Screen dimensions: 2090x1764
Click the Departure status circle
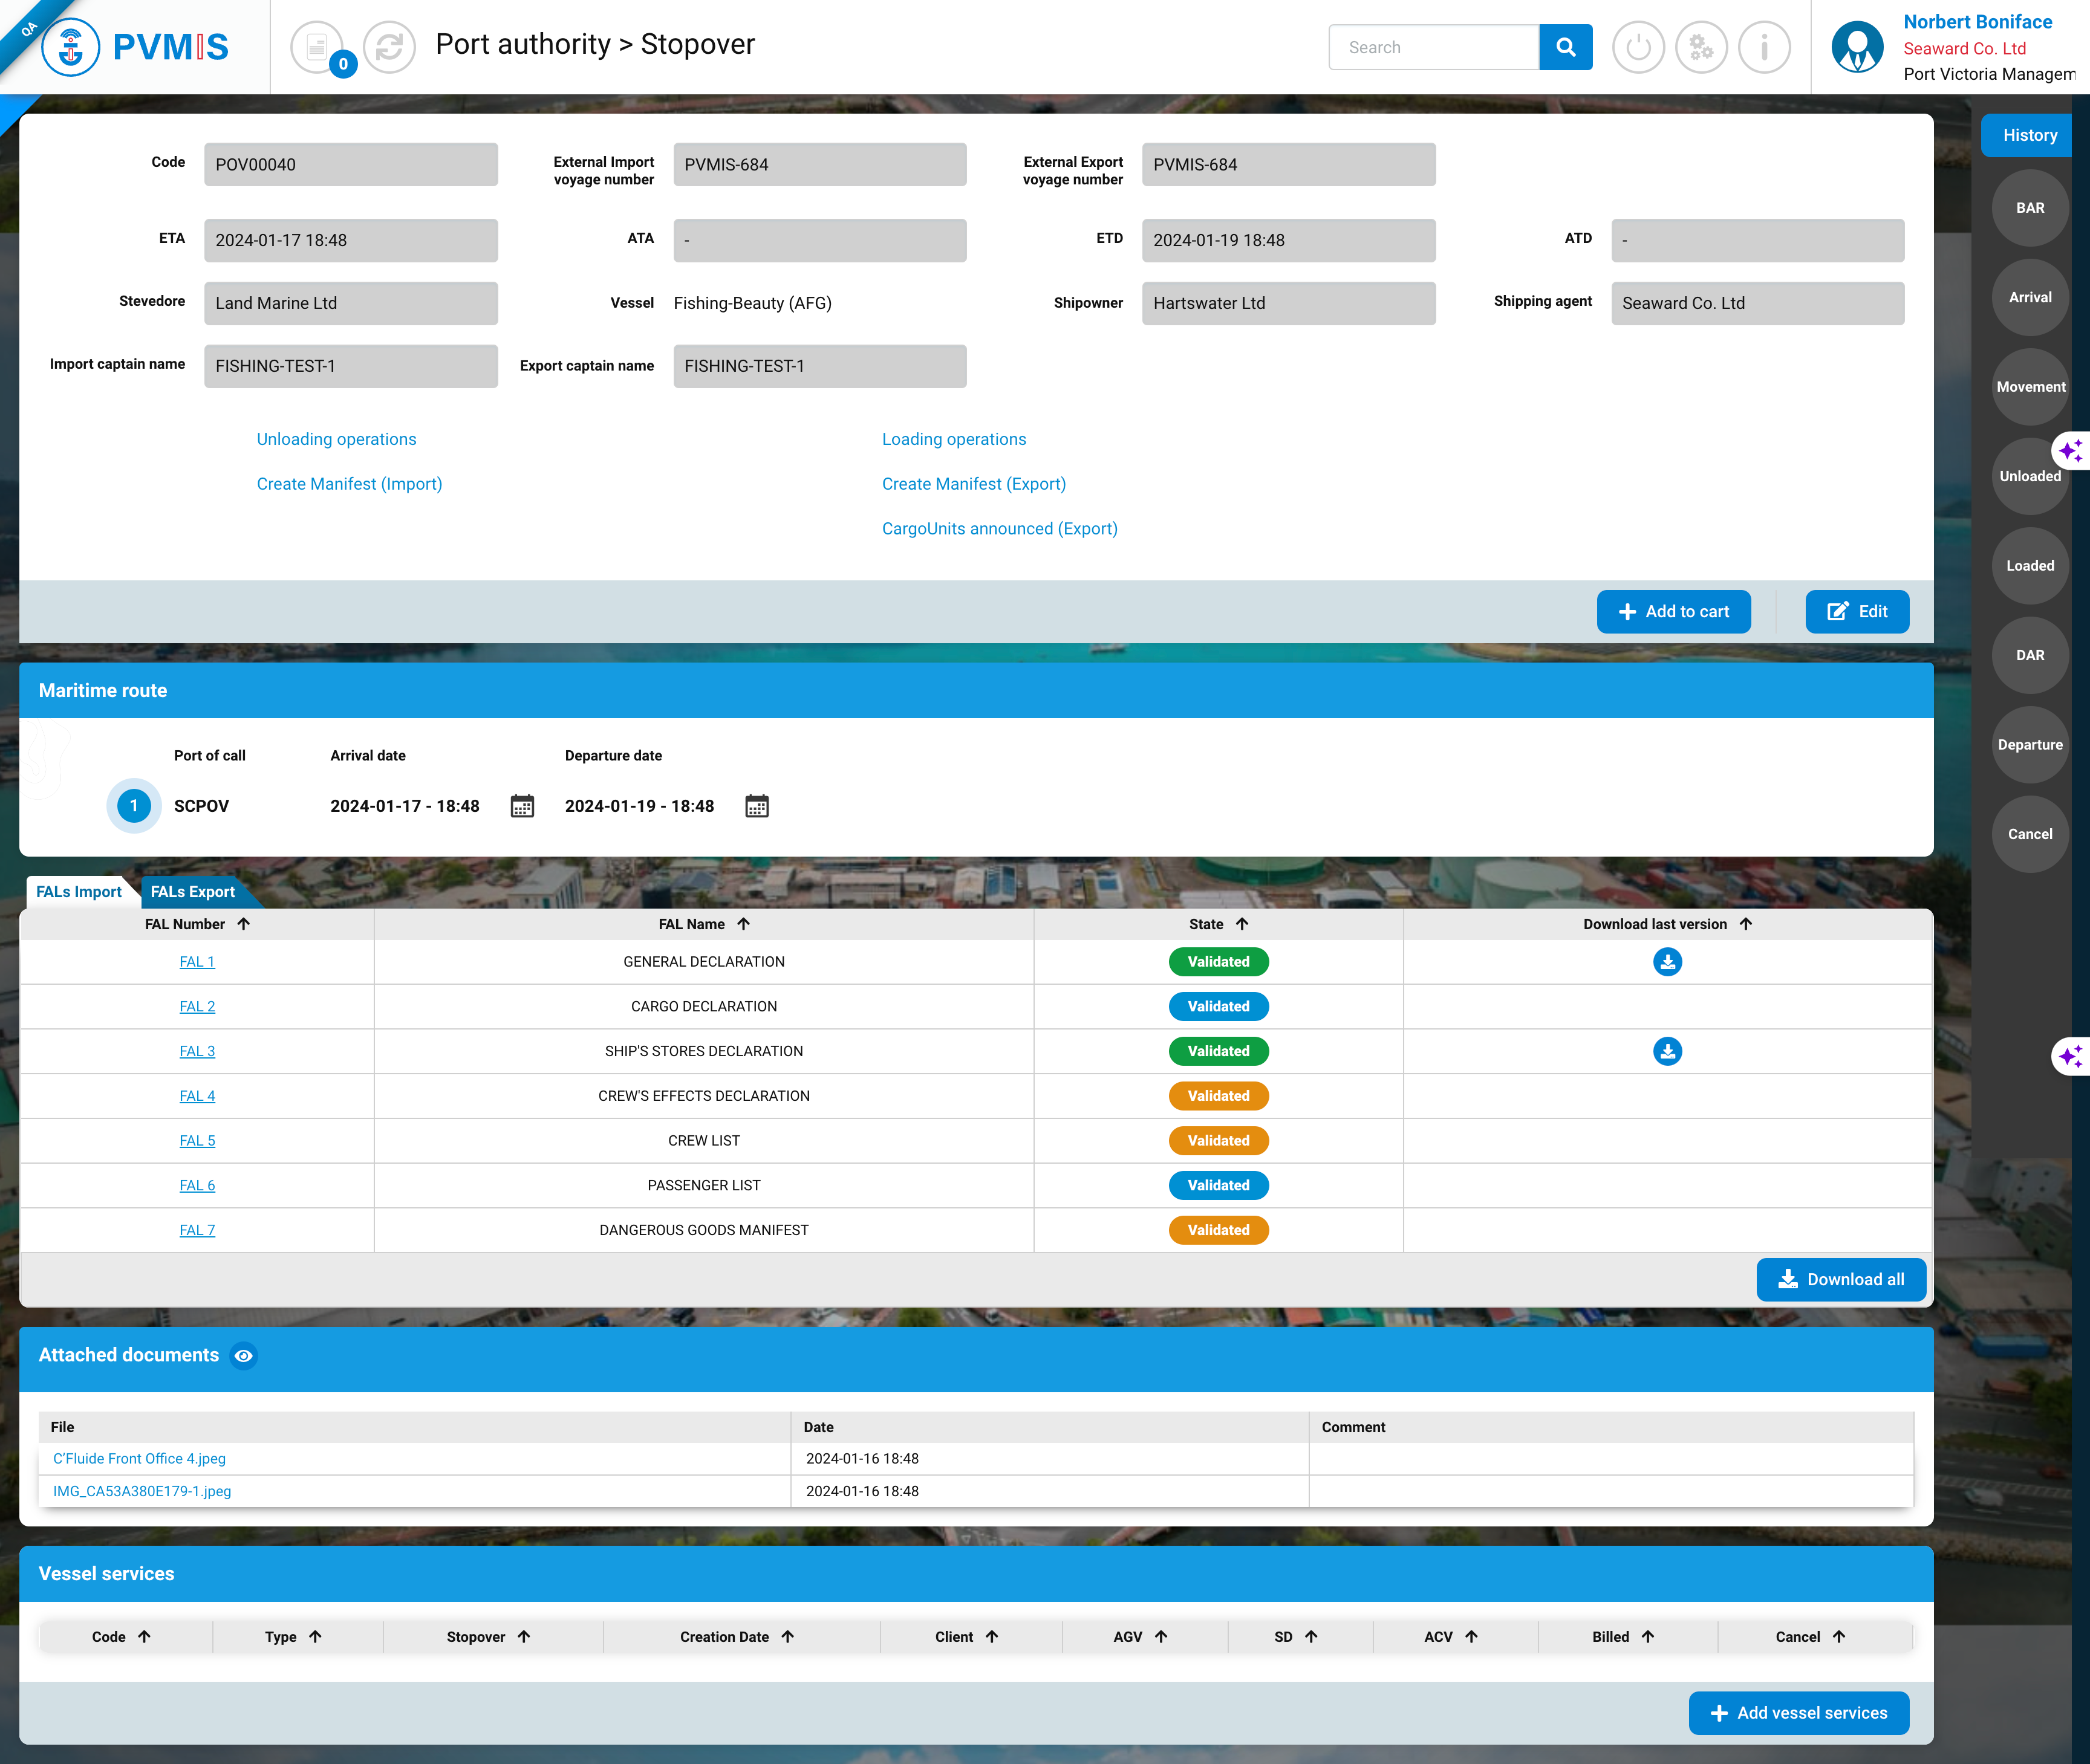[2029, 745]
